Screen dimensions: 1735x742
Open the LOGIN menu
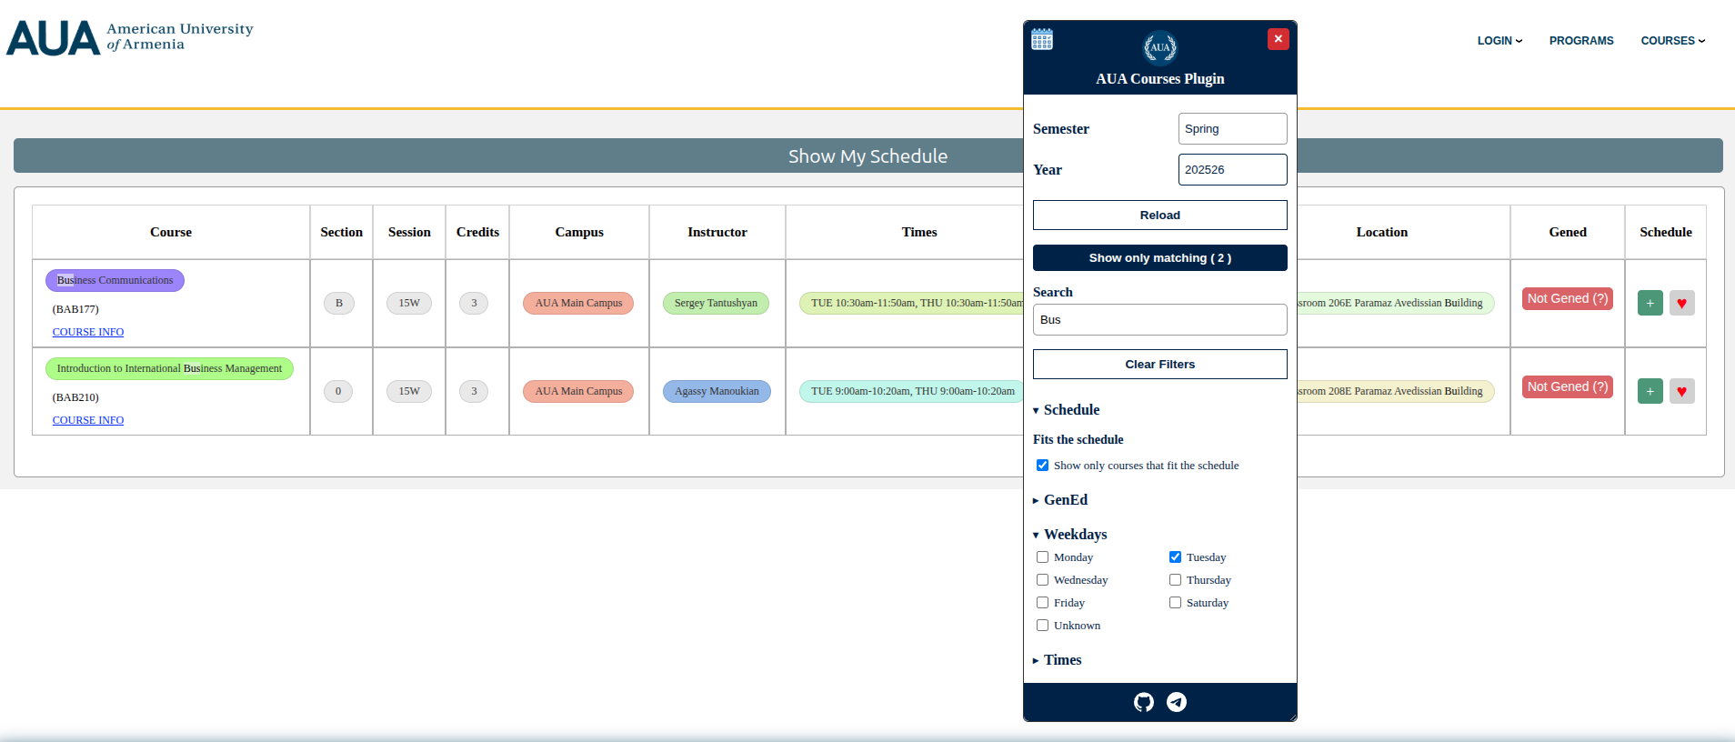[1499, 41]
